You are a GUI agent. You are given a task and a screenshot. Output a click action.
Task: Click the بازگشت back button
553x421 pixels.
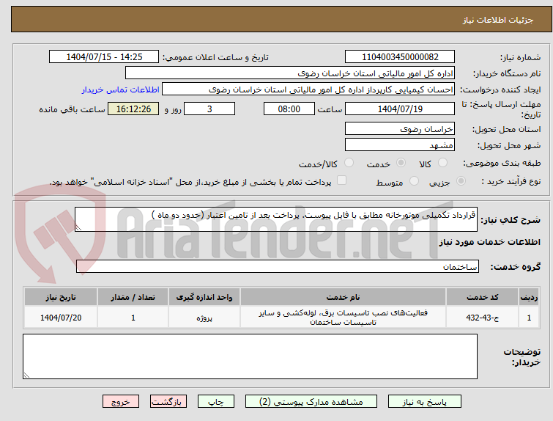168,402
